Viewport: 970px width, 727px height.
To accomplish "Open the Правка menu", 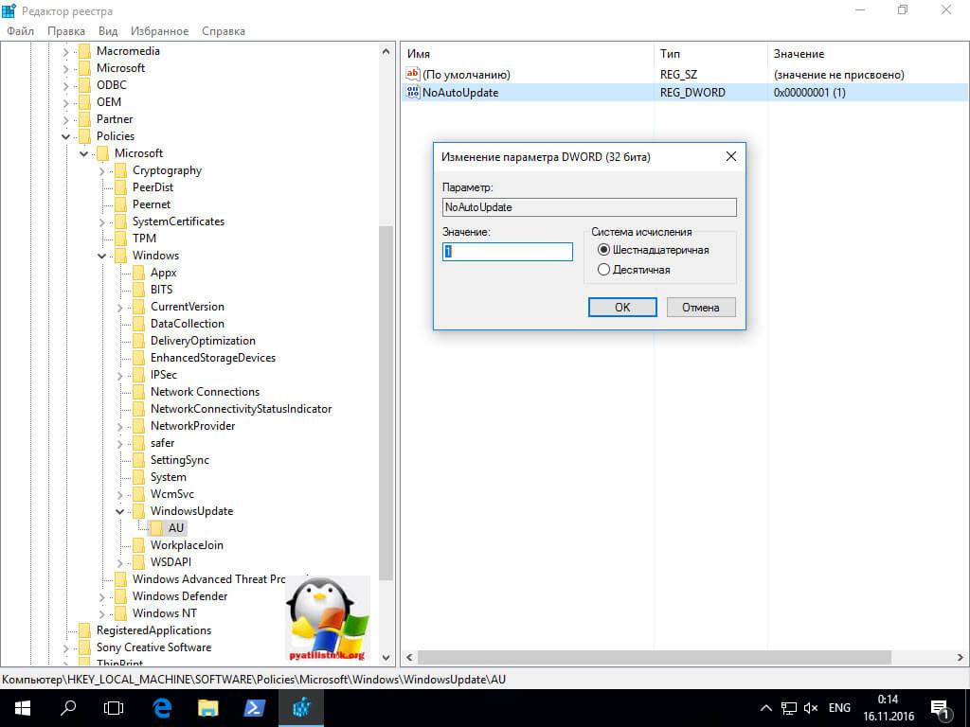I will [x=66, y=31].
